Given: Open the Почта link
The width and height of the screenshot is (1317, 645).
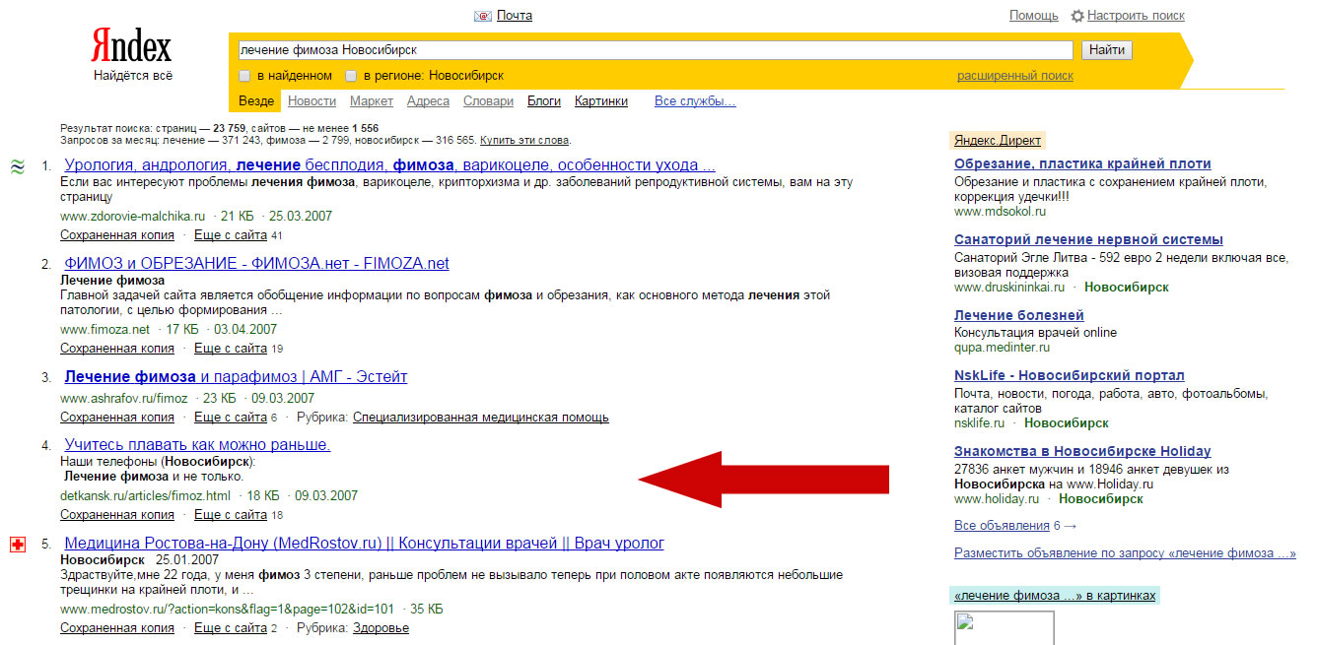Looking at the screenshot, I should (515, 16).
